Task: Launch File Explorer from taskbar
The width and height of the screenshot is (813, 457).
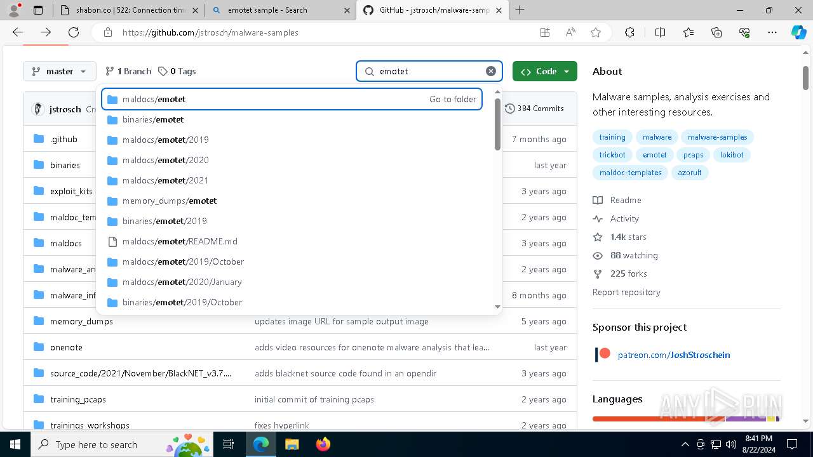Action: tap(292, 444)
